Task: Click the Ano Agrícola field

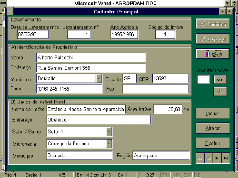Action: (124, 34)
